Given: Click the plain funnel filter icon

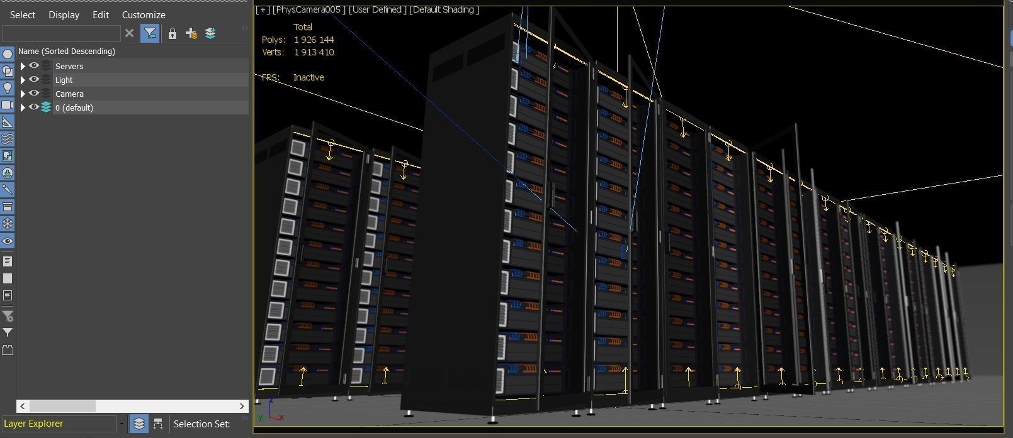Looking at the screenshot, I should point(8,332).
